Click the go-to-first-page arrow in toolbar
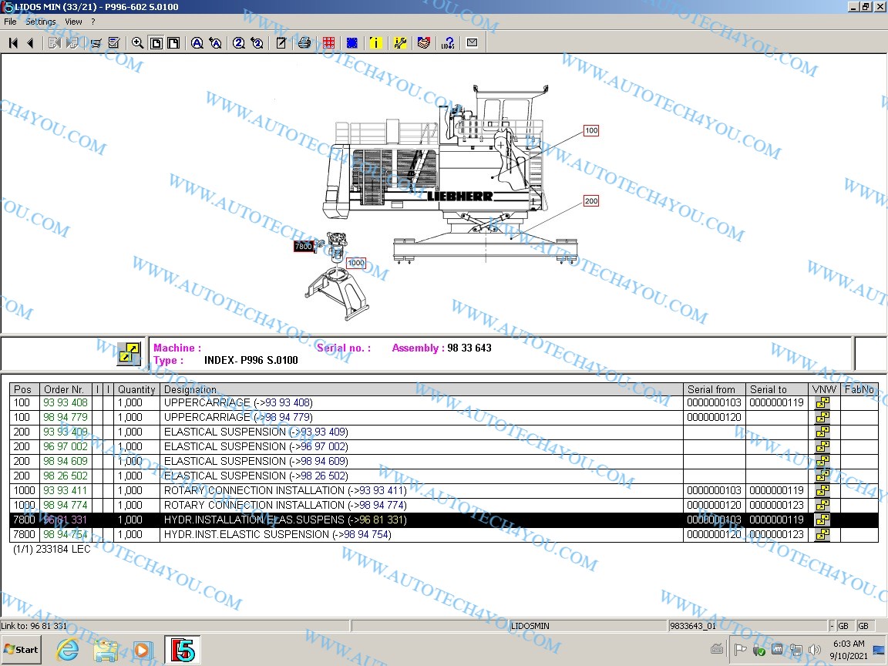Screen dimensions: 888x666 point(13,43)
